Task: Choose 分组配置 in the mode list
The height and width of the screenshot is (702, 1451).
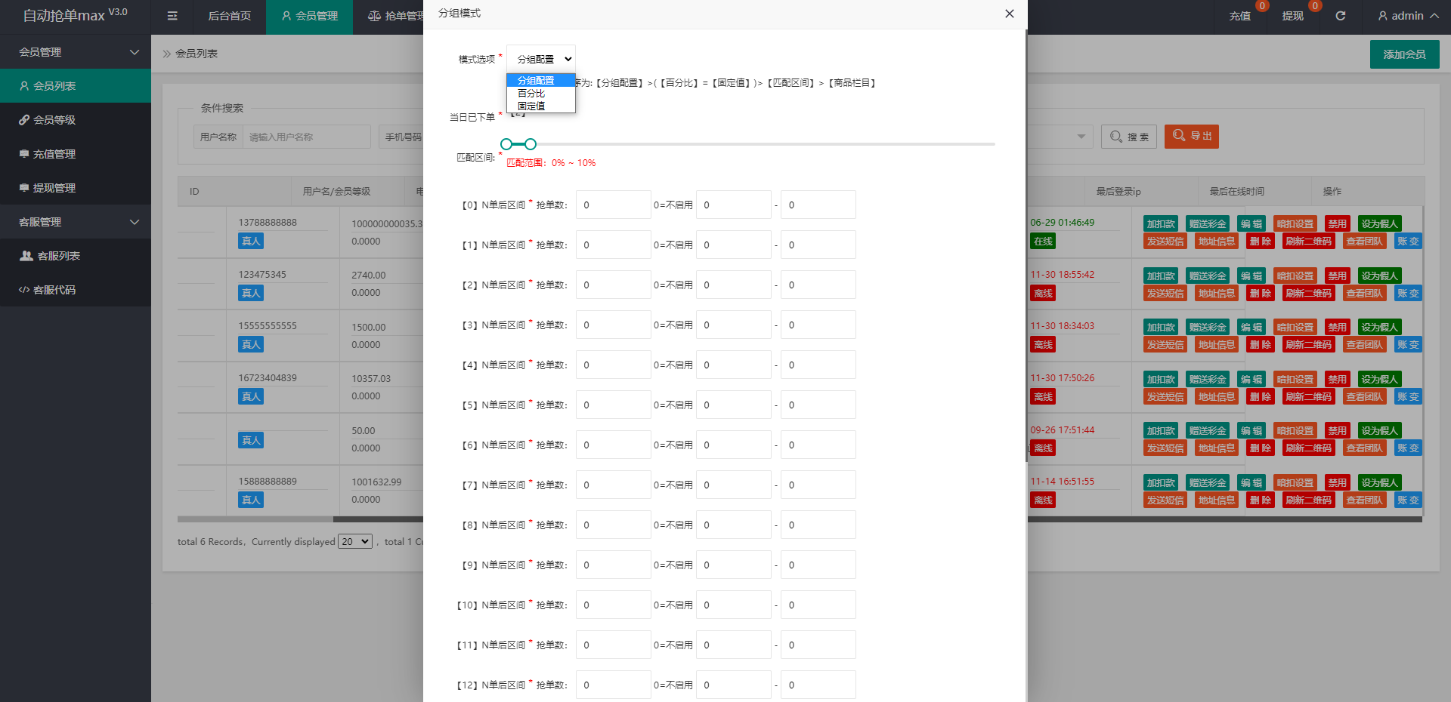Action: tap(540, 80)
